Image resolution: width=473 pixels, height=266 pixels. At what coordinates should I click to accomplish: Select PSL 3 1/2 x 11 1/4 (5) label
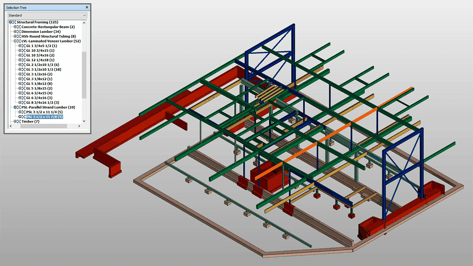click(x=45, y=112)
